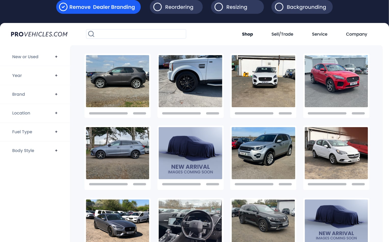Viewport: 389px width, 242px height.
Task: Open the black Renault SUV photo
Action: [263, 221]
